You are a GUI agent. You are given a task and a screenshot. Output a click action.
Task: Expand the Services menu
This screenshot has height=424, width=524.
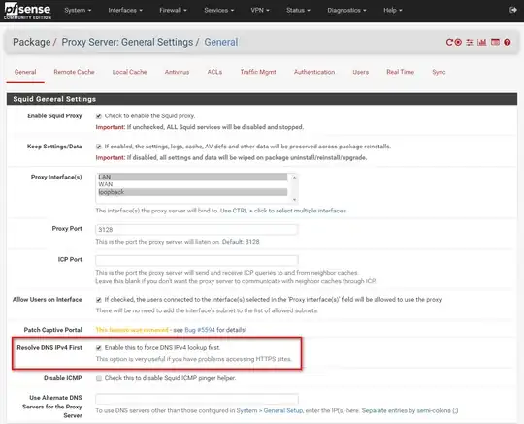pos(219,10)
